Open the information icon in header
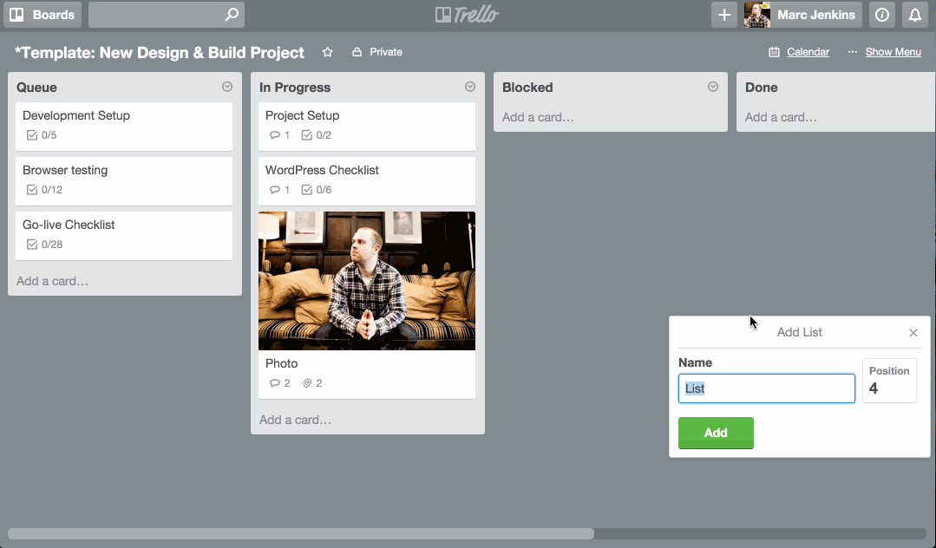 (x=882, y=15)
